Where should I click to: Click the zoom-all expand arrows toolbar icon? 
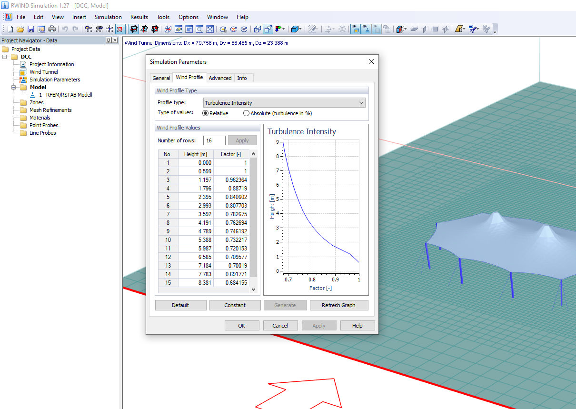point(210,29)
